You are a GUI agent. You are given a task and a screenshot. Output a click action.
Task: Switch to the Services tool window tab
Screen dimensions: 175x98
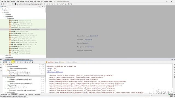[x=30, y=94]
